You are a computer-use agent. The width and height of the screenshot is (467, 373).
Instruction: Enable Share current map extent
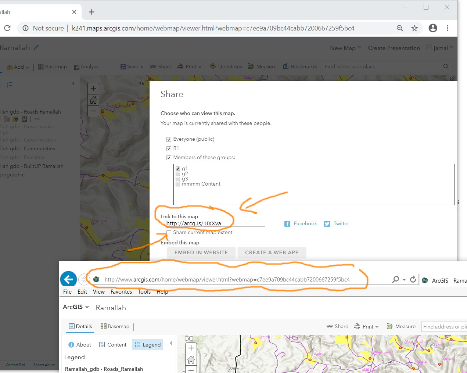click(x=169, y=233)
